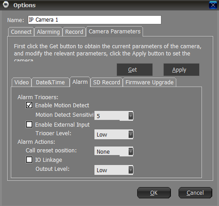Click the Apply button

pos(181,70)
